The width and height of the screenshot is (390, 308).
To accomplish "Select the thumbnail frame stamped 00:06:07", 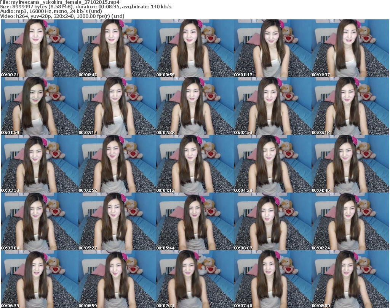I will coord(273,221).
